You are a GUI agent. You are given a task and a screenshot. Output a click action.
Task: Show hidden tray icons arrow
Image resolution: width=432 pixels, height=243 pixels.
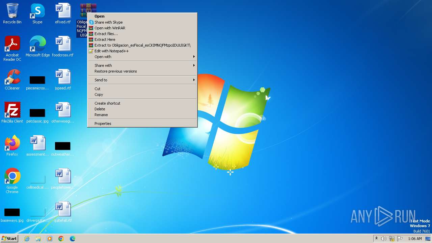[376, 239]
